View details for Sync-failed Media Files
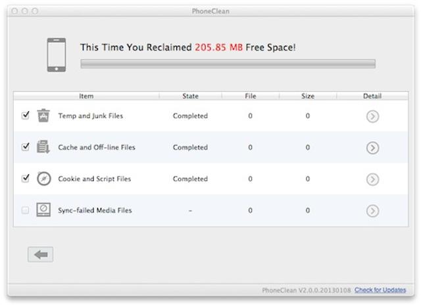421x306 pixels. (372, 211)
